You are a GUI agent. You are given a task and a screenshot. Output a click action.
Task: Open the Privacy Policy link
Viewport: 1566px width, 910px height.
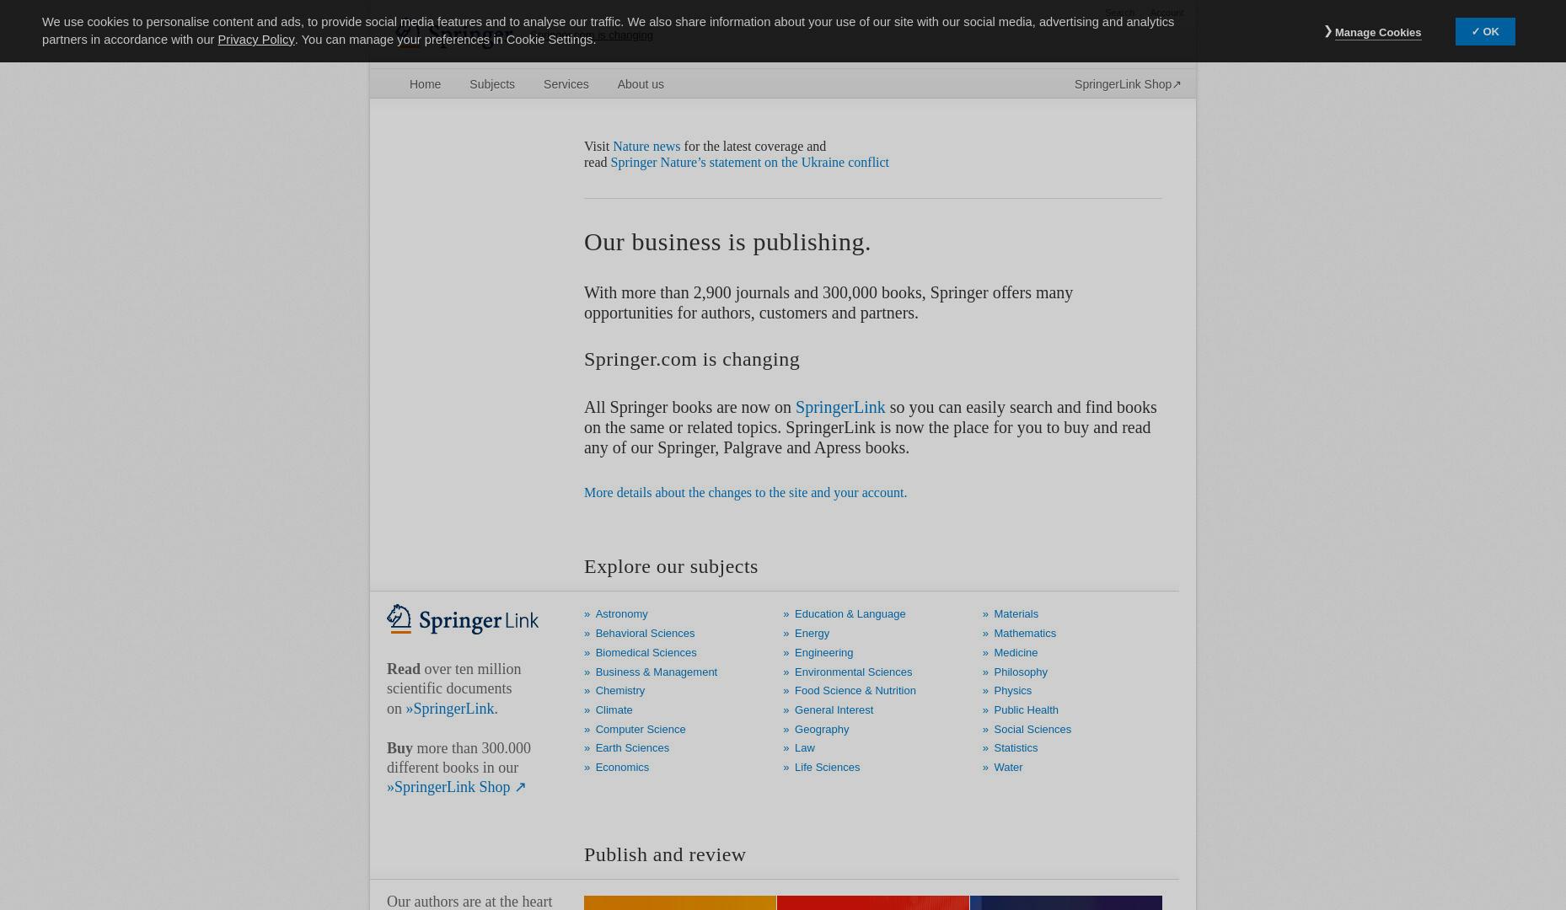[255, 40]
